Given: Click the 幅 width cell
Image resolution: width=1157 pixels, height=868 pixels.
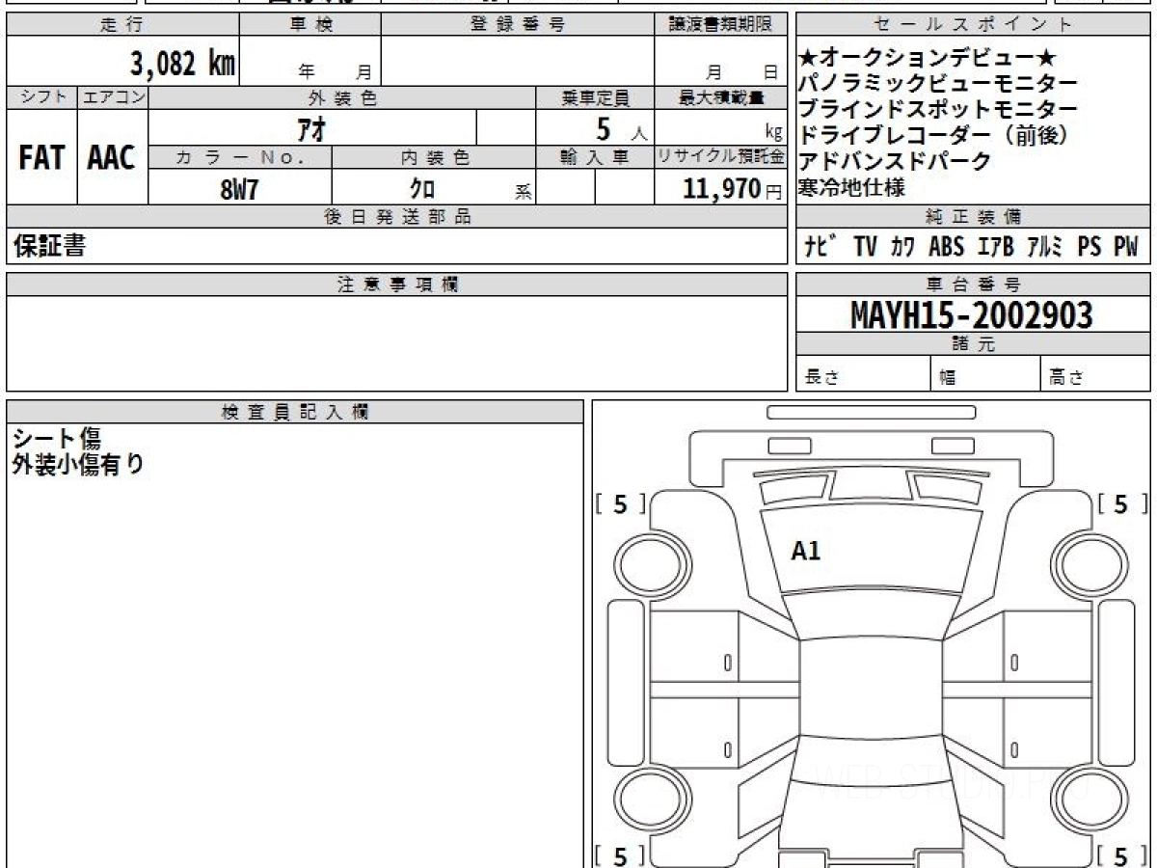Looking at the screenshot, I should point(986,374).
